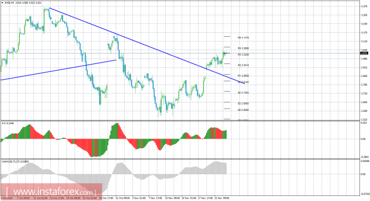This screenshot has height=201, width=370.
Task: Open the www.instaforex.com watermark link
Action: [x=51, y=192]
